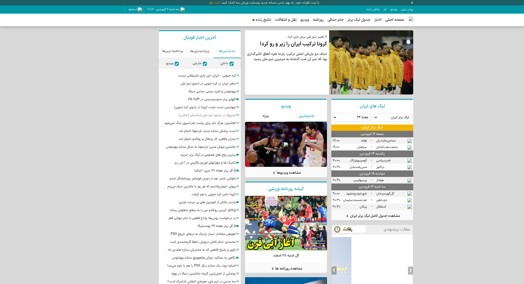Open the گل newspaper front page thumbnail
Image resolution: width=524 pixels, height=284 pixels.
(x=286, y=223)
